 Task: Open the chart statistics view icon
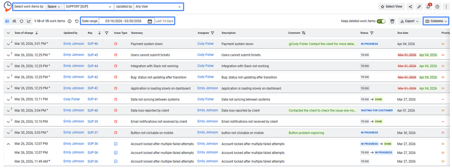pos(29,21)
